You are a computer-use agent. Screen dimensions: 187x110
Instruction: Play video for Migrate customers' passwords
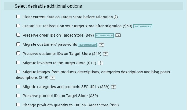[101, 45]
